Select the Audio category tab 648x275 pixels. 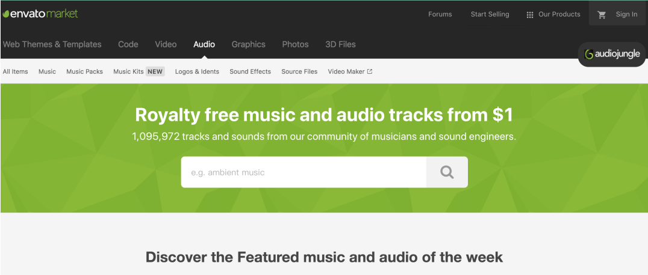point(204,44)
